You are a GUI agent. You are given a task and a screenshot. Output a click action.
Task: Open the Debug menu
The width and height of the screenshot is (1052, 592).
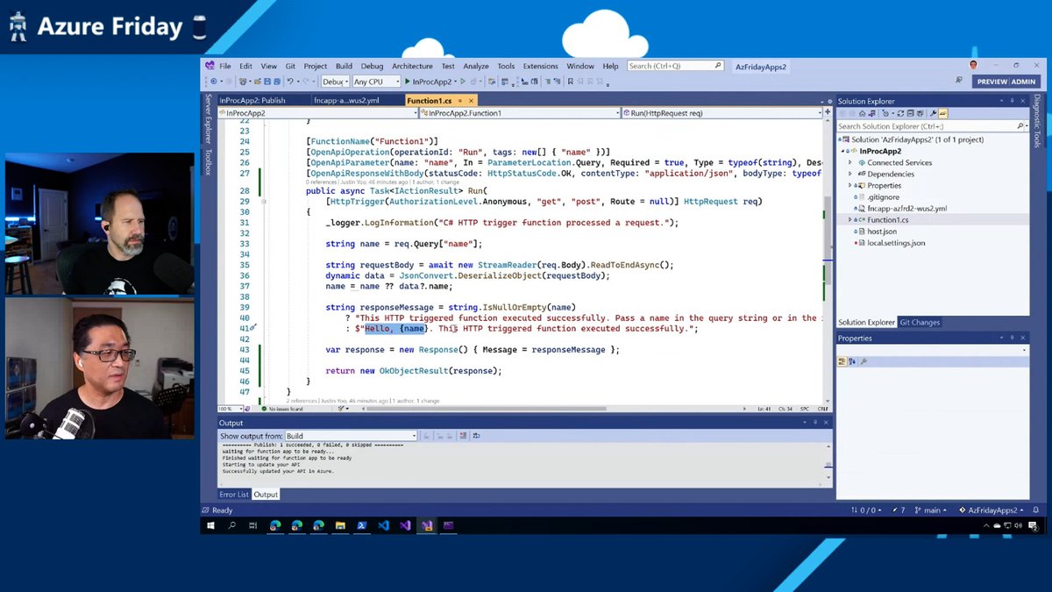372,66
